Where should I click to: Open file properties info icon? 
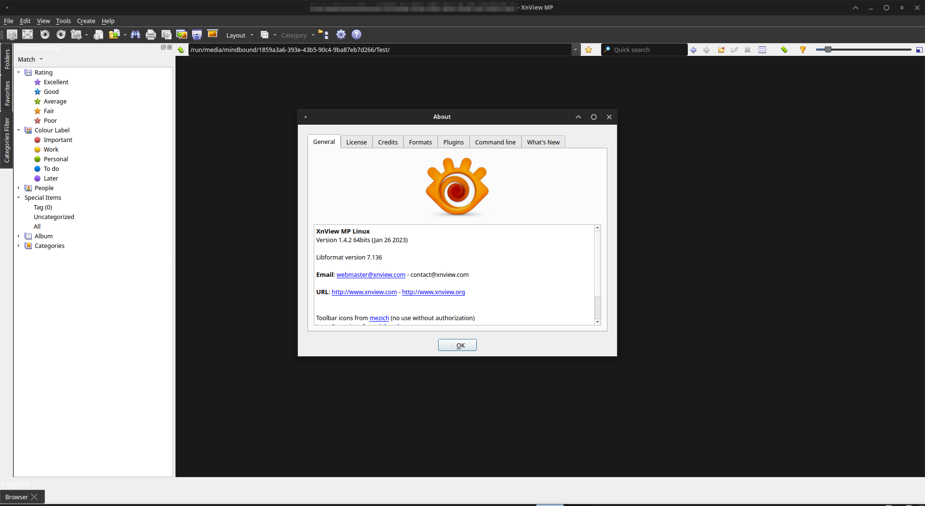(x=98, y=35)
